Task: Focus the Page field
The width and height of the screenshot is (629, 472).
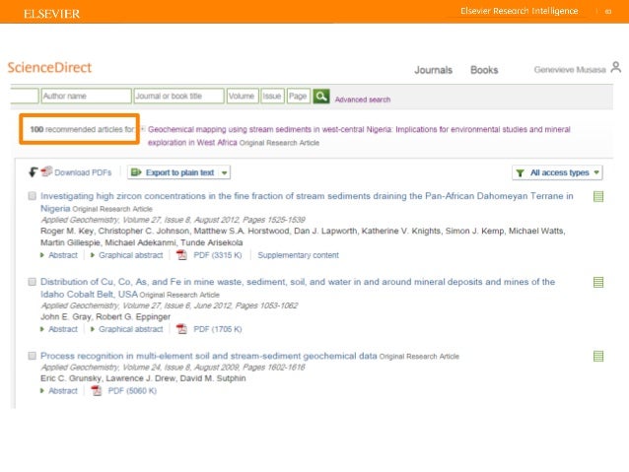Action: tap(298, 96)
